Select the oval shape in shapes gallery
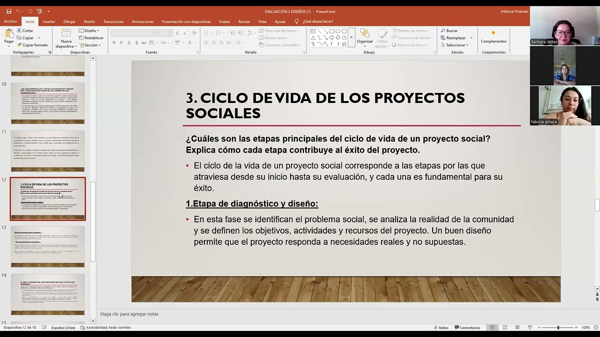600x337 pixels. (x=337, y=31)
